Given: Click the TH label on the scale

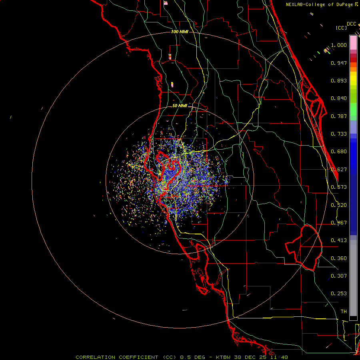Looking at the screenshot, I should (x=344, y=312).
